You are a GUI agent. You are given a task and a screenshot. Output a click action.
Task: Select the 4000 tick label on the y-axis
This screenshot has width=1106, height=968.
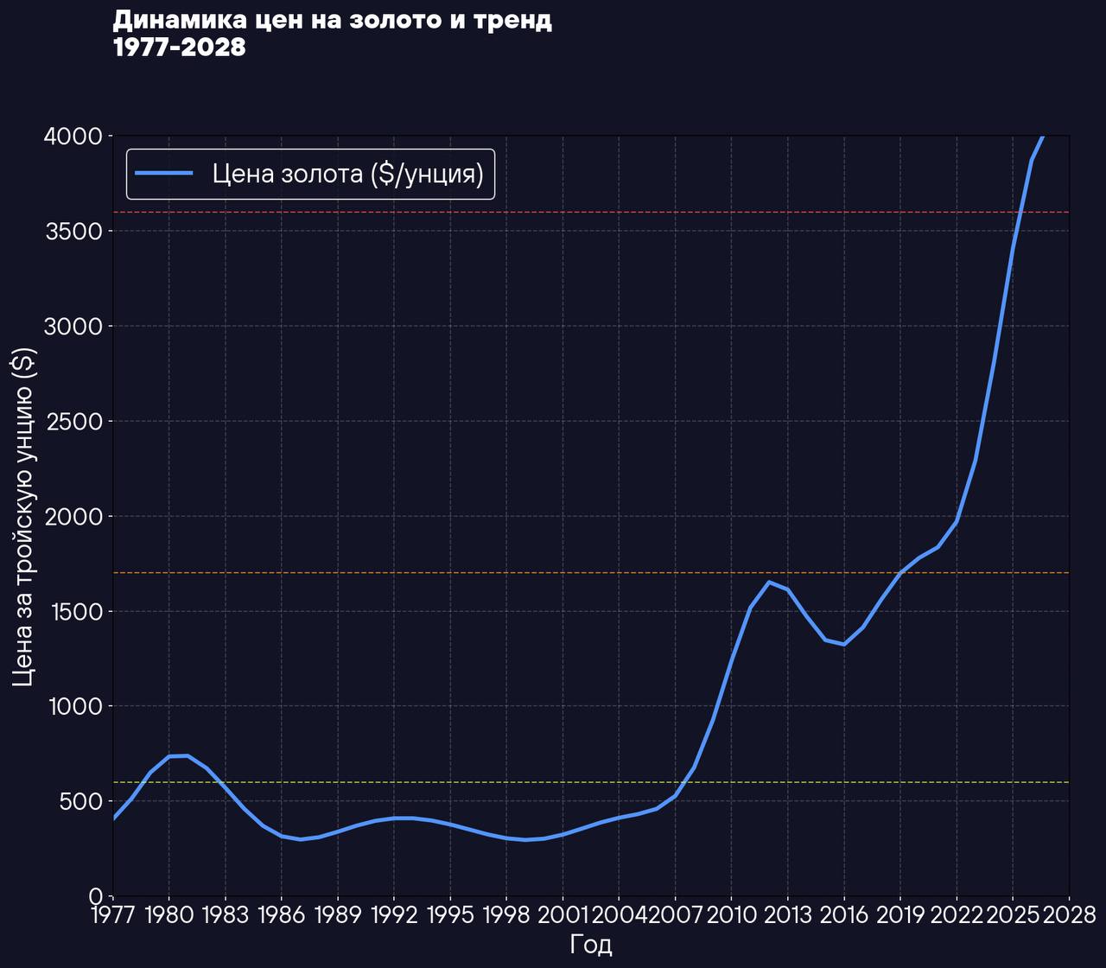coord(73,137)
